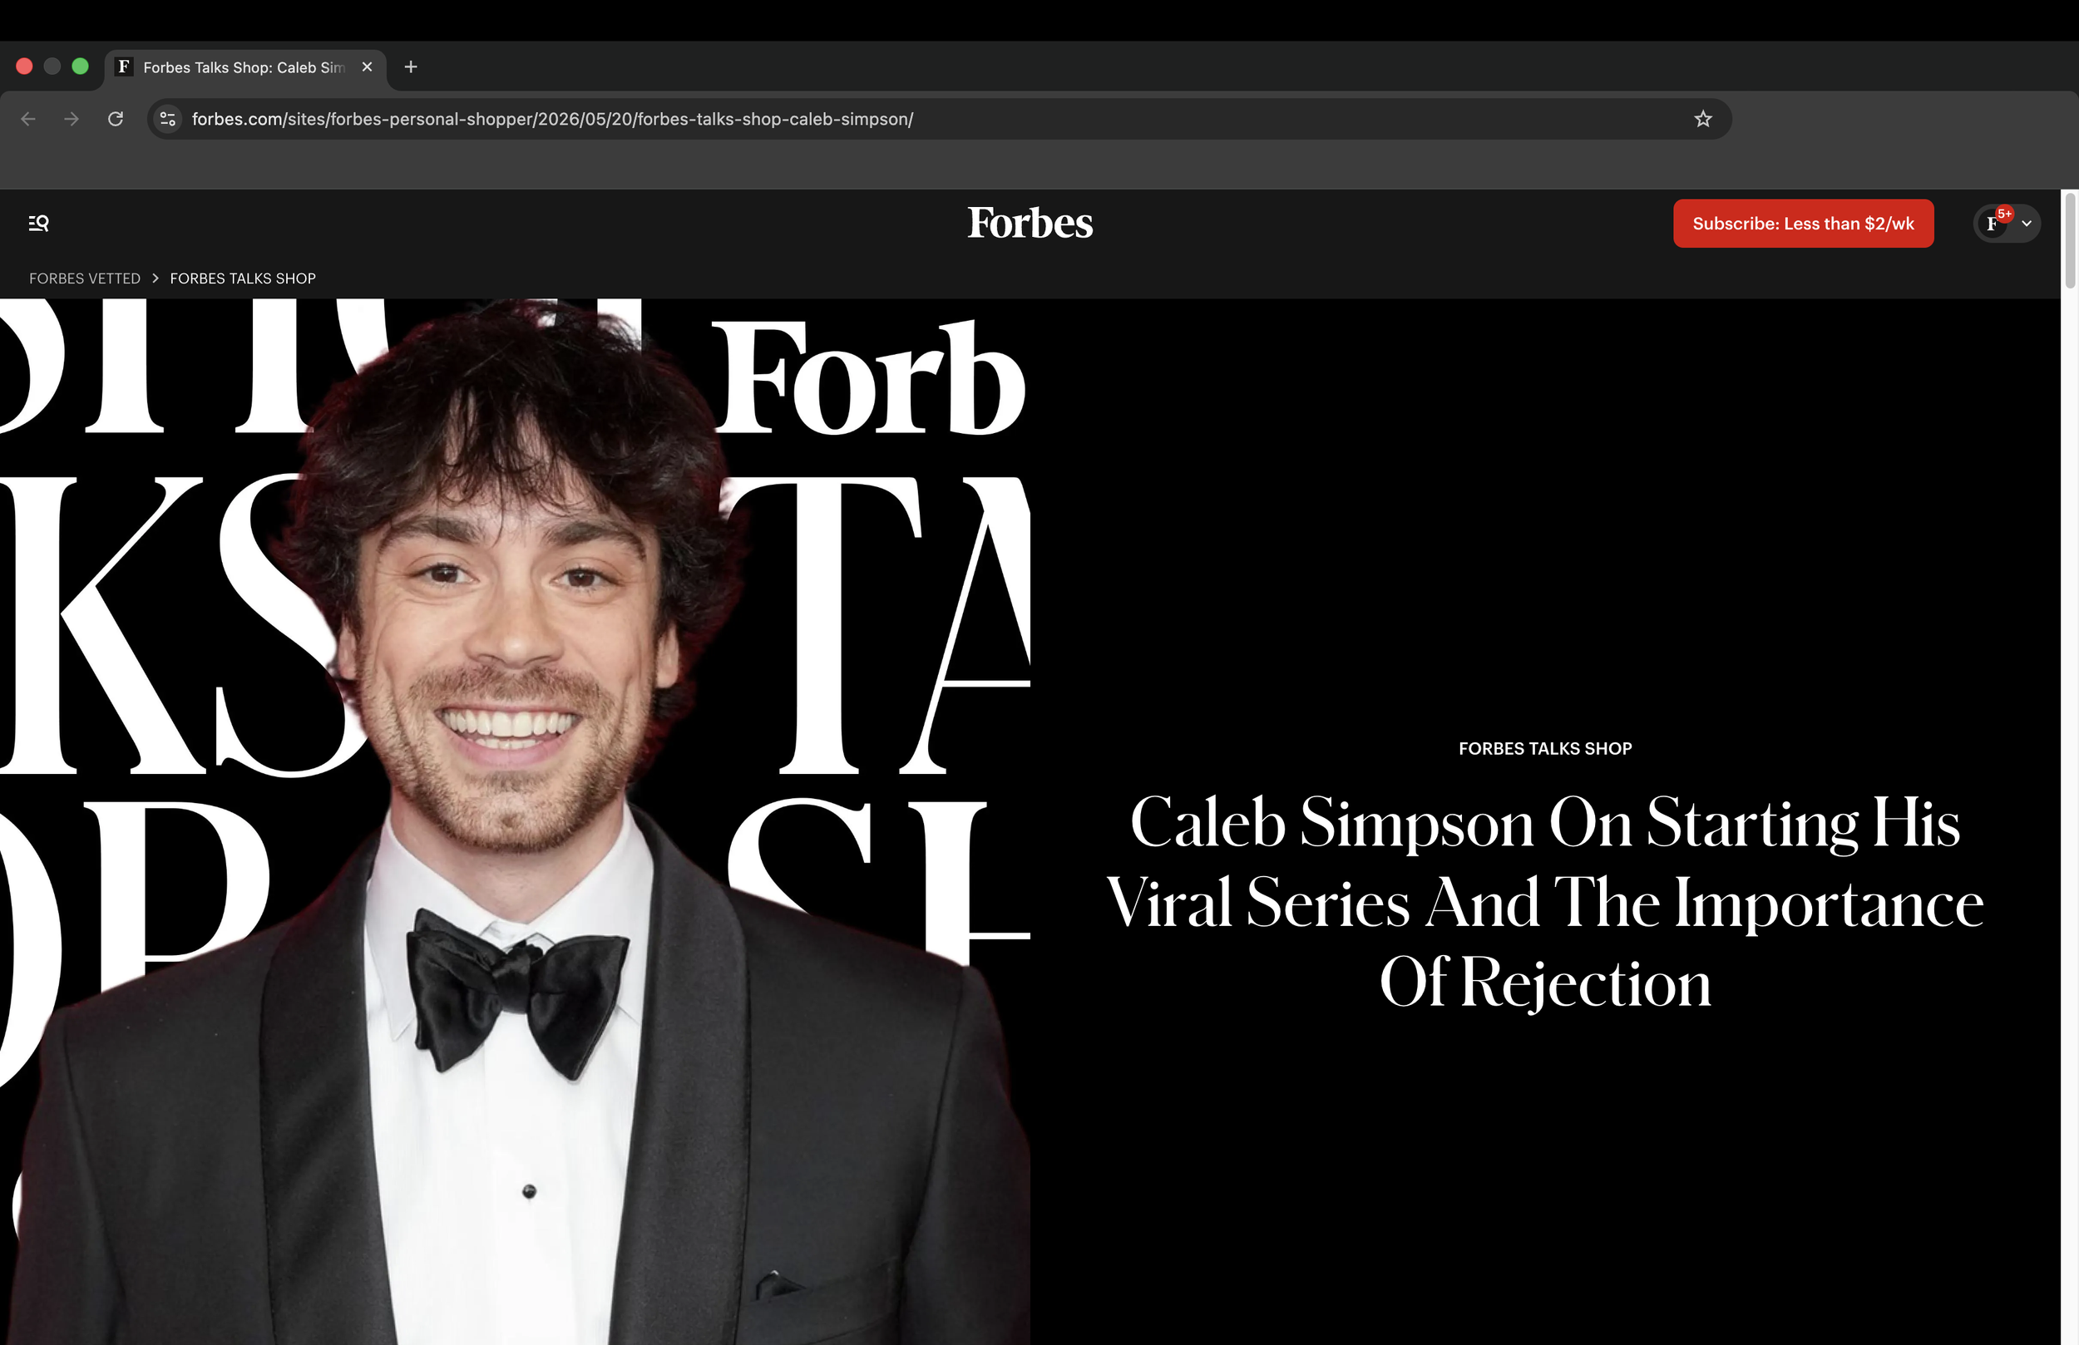Bookmark this page with the star icon
Image resolution: width=2079 pixels, height=1345 pixels.
coord(1702,119)
